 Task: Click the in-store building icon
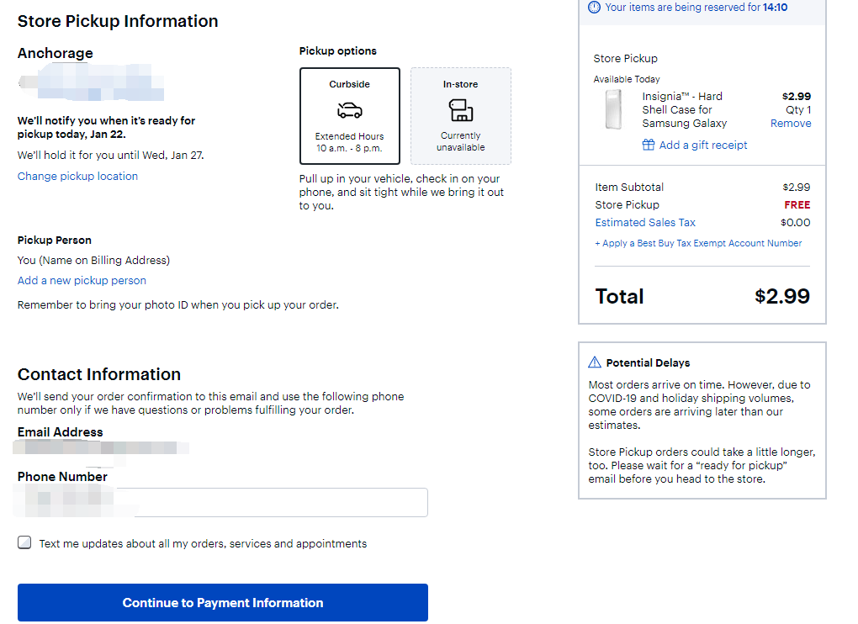click(x=460, y=110)
